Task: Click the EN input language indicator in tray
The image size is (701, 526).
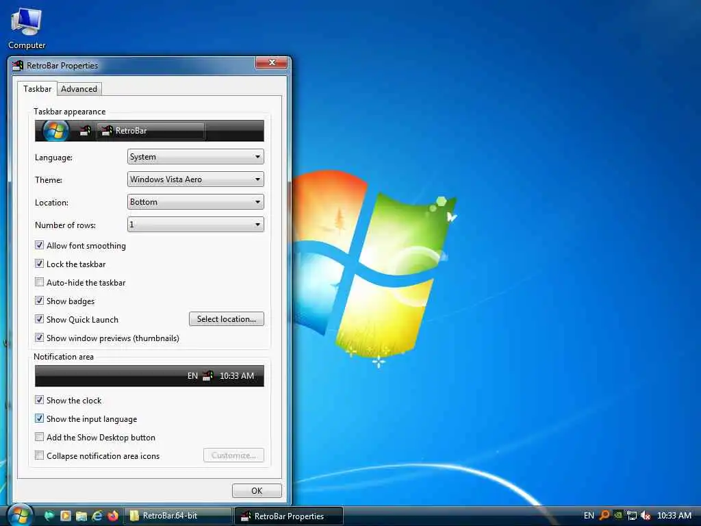Action: click(589, 516)
